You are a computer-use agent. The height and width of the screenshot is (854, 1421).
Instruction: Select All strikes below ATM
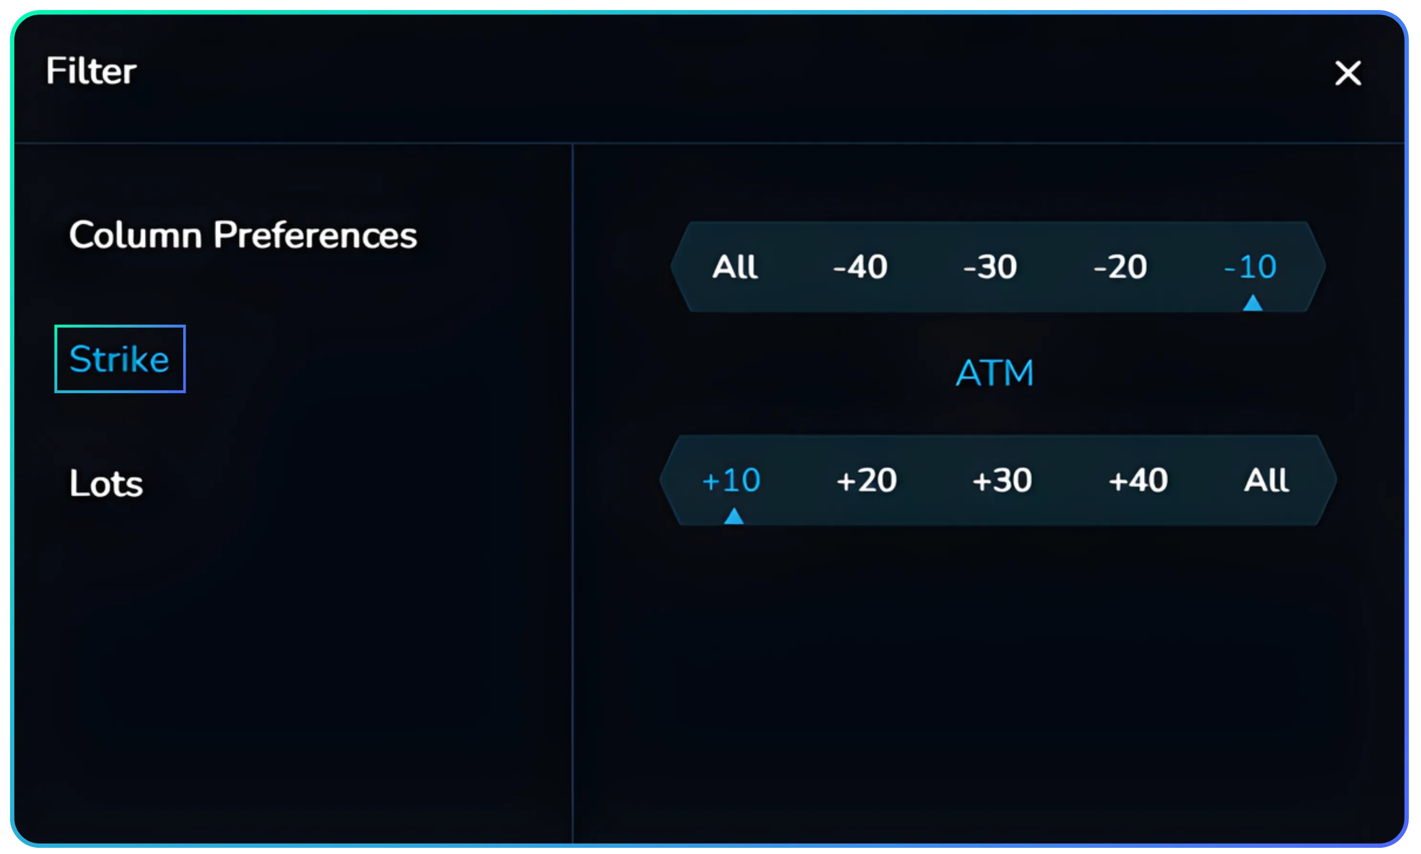(735, 267)
